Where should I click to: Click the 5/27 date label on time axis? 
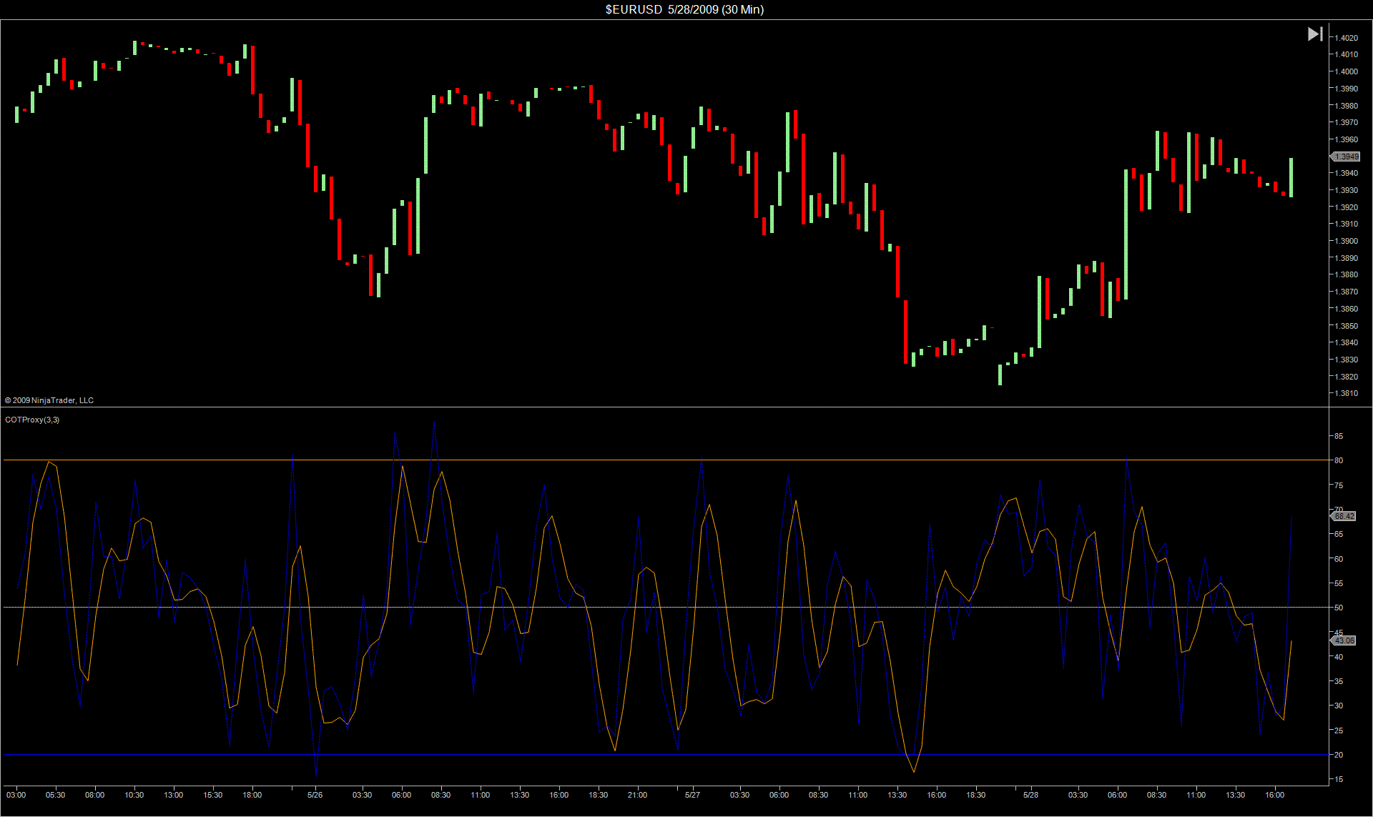(x=692, y=795)
